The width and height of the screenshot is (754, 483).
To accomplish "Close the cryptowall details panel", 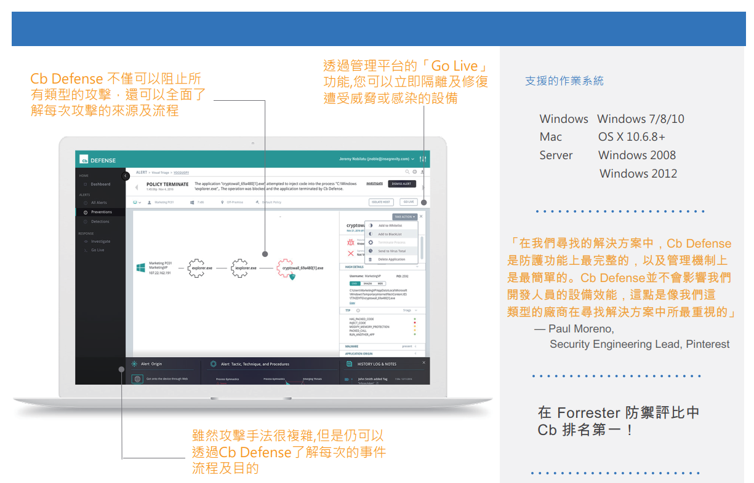I will (421, 216).
